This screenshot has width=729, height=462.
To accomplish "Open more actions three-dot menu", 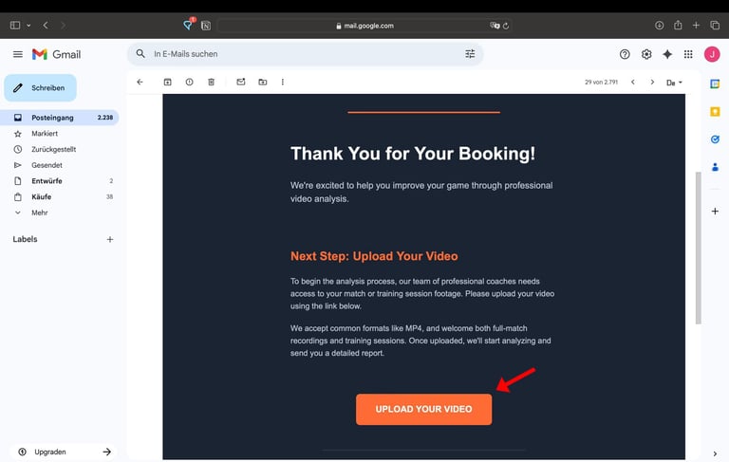I will pyautogui.click(x=283, y=83).
